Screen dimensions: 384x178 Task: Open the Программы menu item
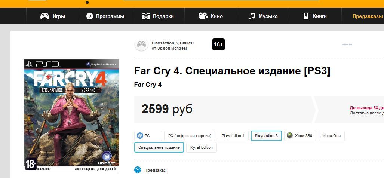point(110,16)
